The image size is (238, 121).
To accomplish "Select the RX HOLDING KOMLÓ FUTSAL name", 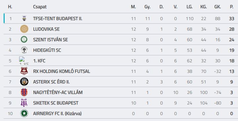I will click(x=61, y=71).
